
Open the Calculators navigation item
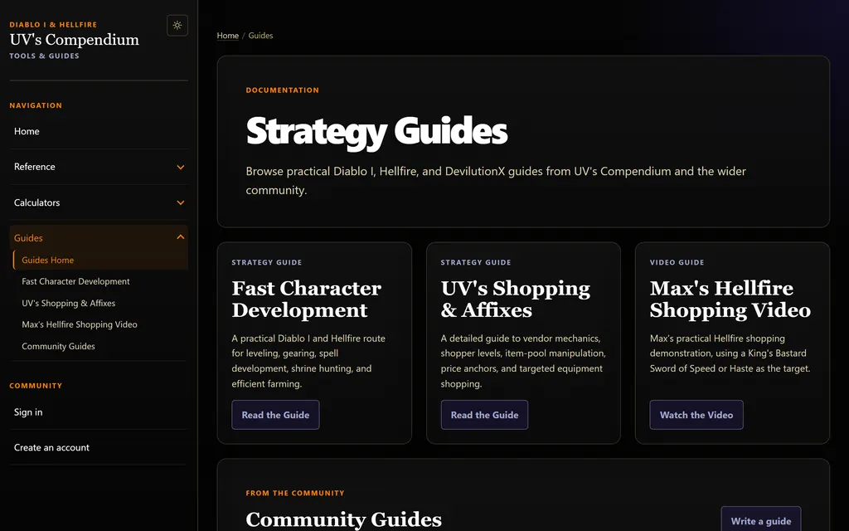(99, 202)
